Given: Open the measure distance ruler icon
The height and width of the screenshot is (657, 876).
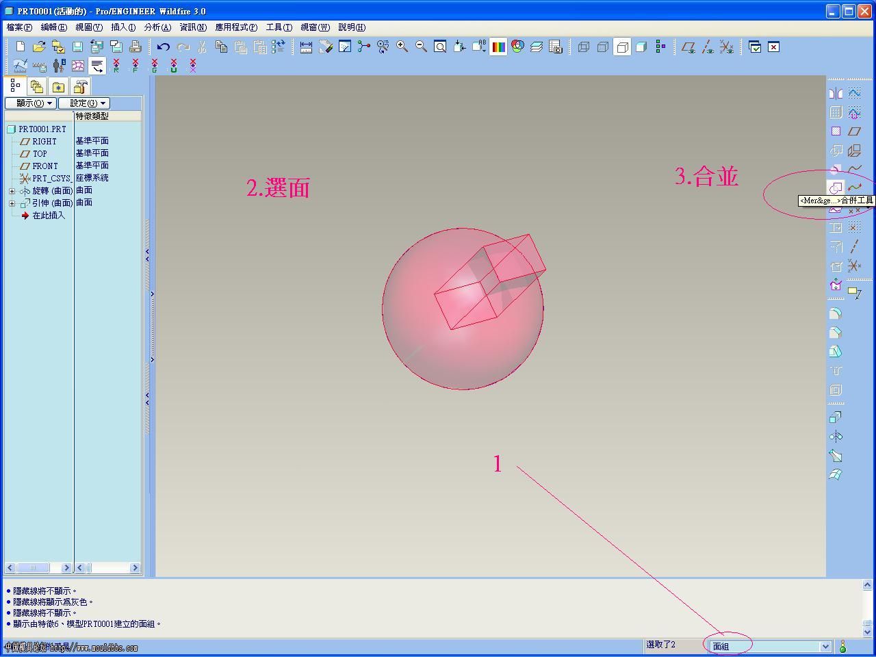Looking at the screenshot, I should pos(306,47).
